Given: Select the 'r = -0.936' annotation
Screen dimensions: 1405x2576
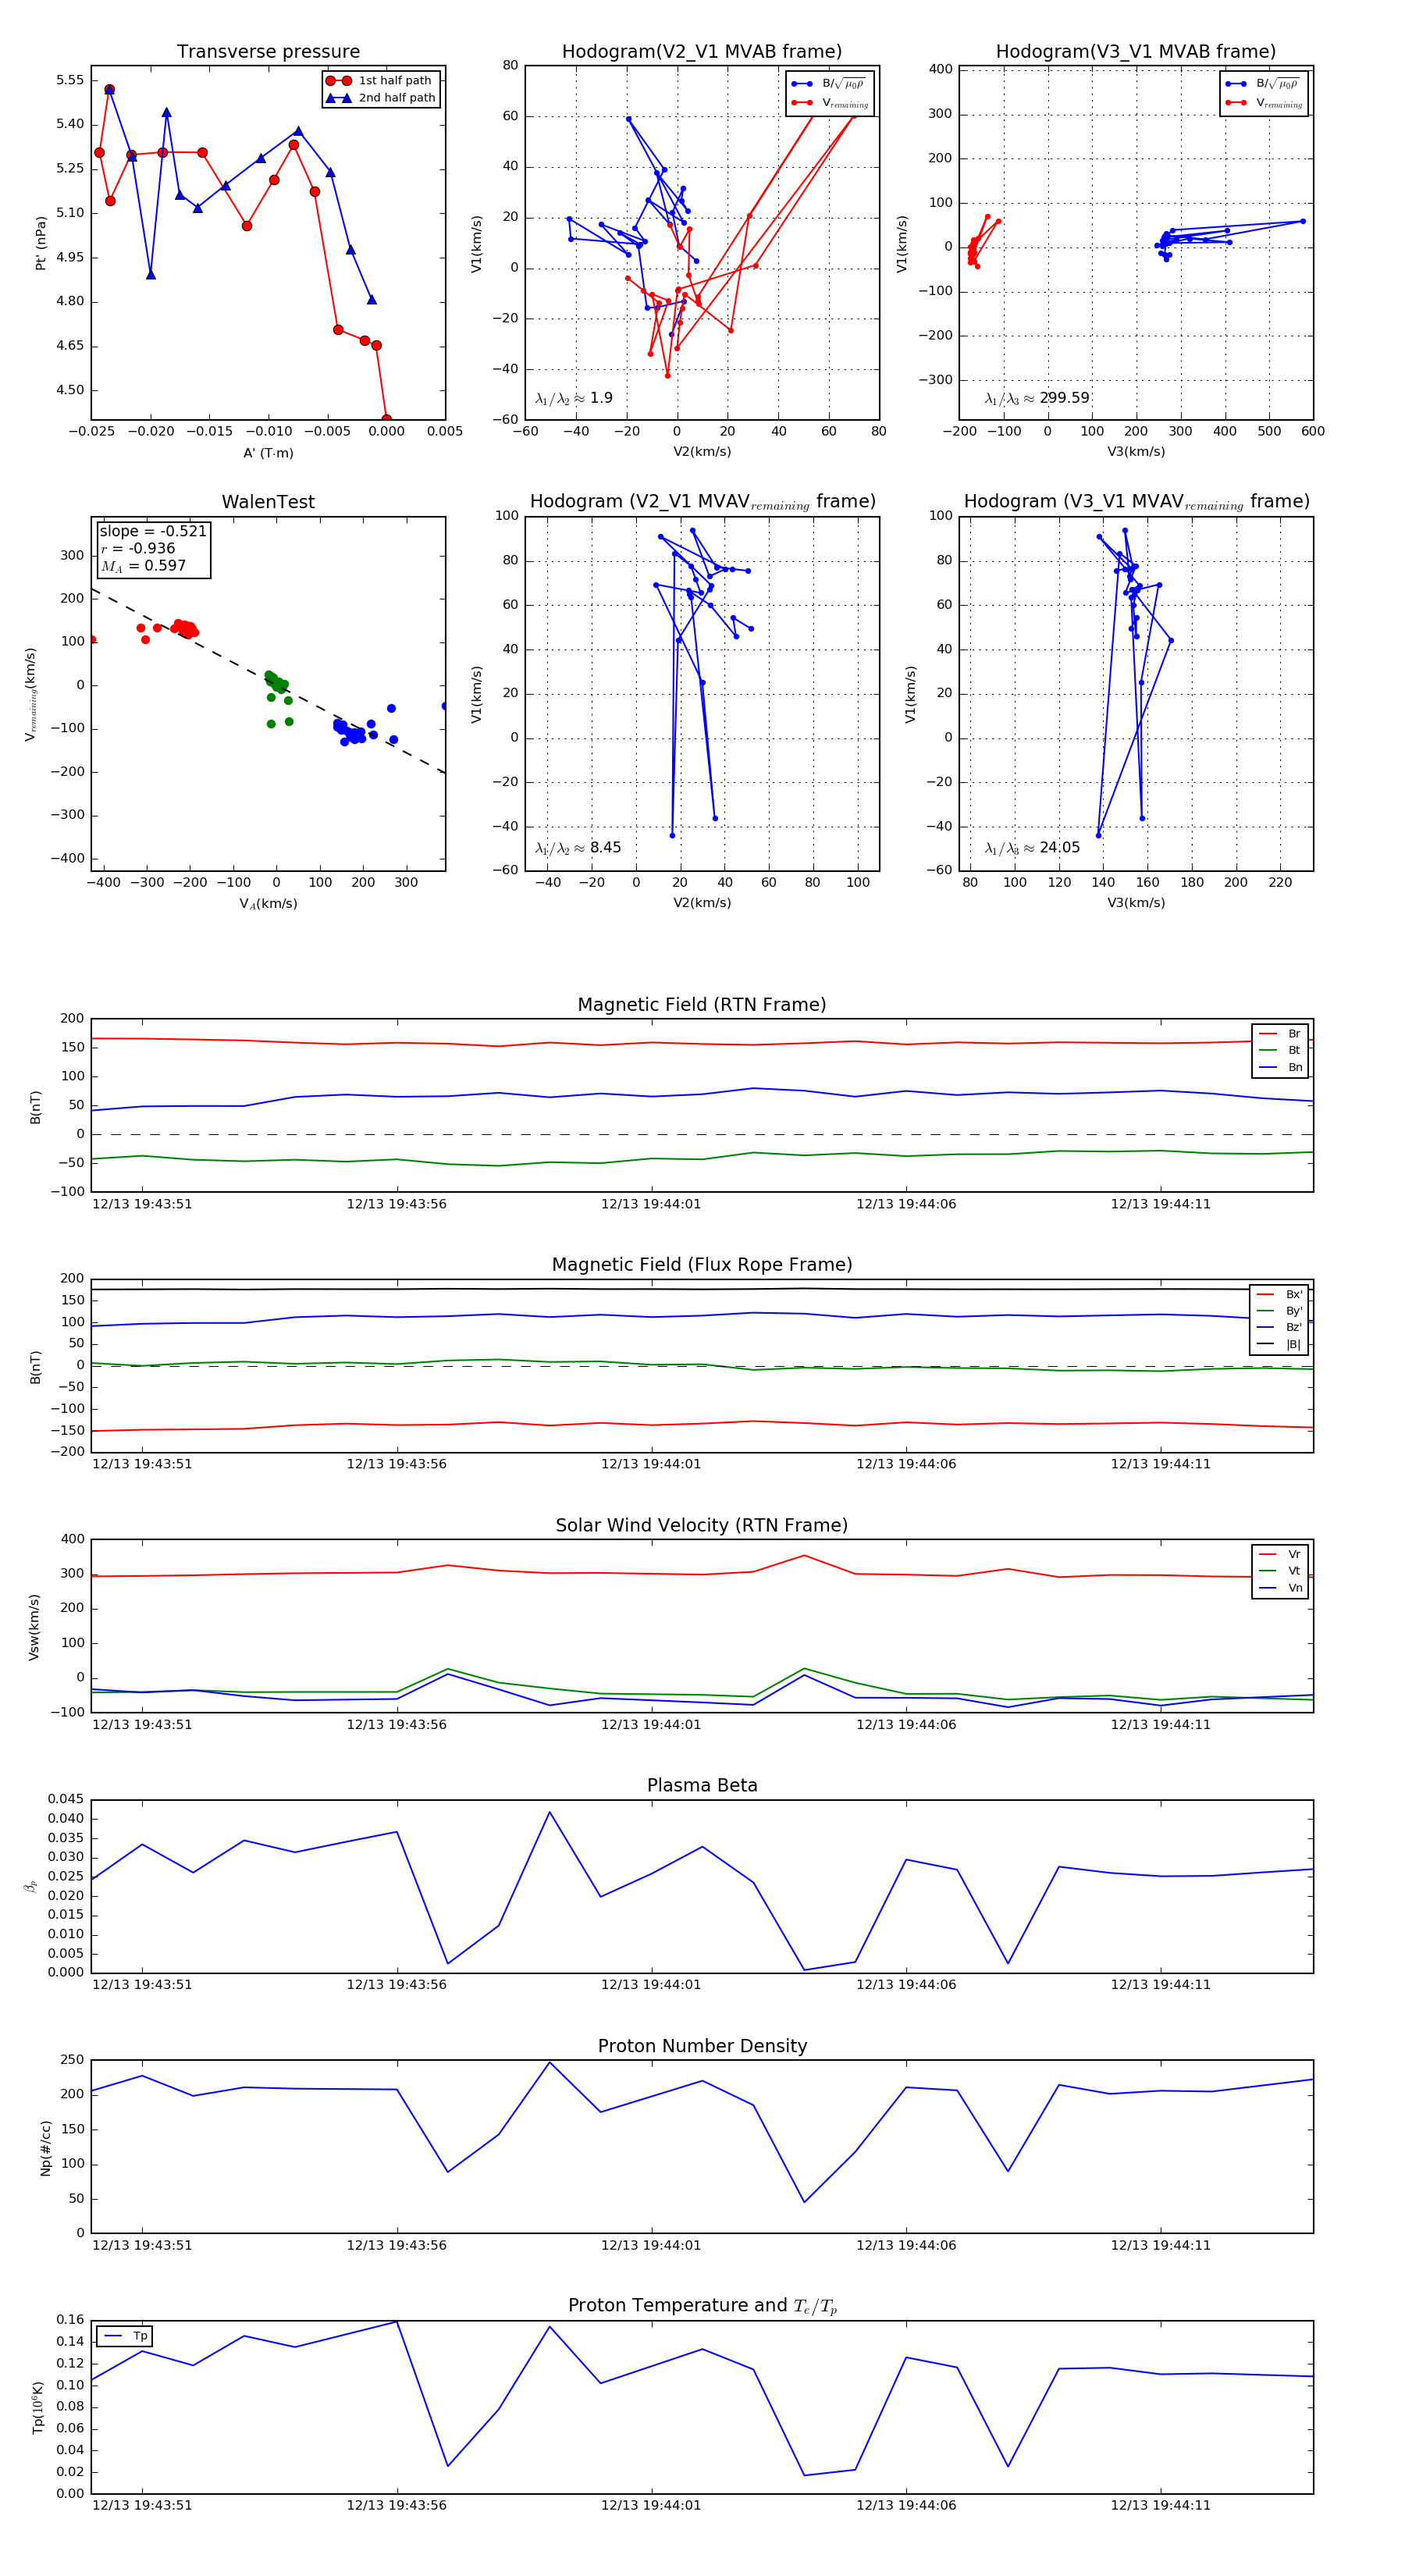Looking at the screenshot, I should tap(138, 549).
